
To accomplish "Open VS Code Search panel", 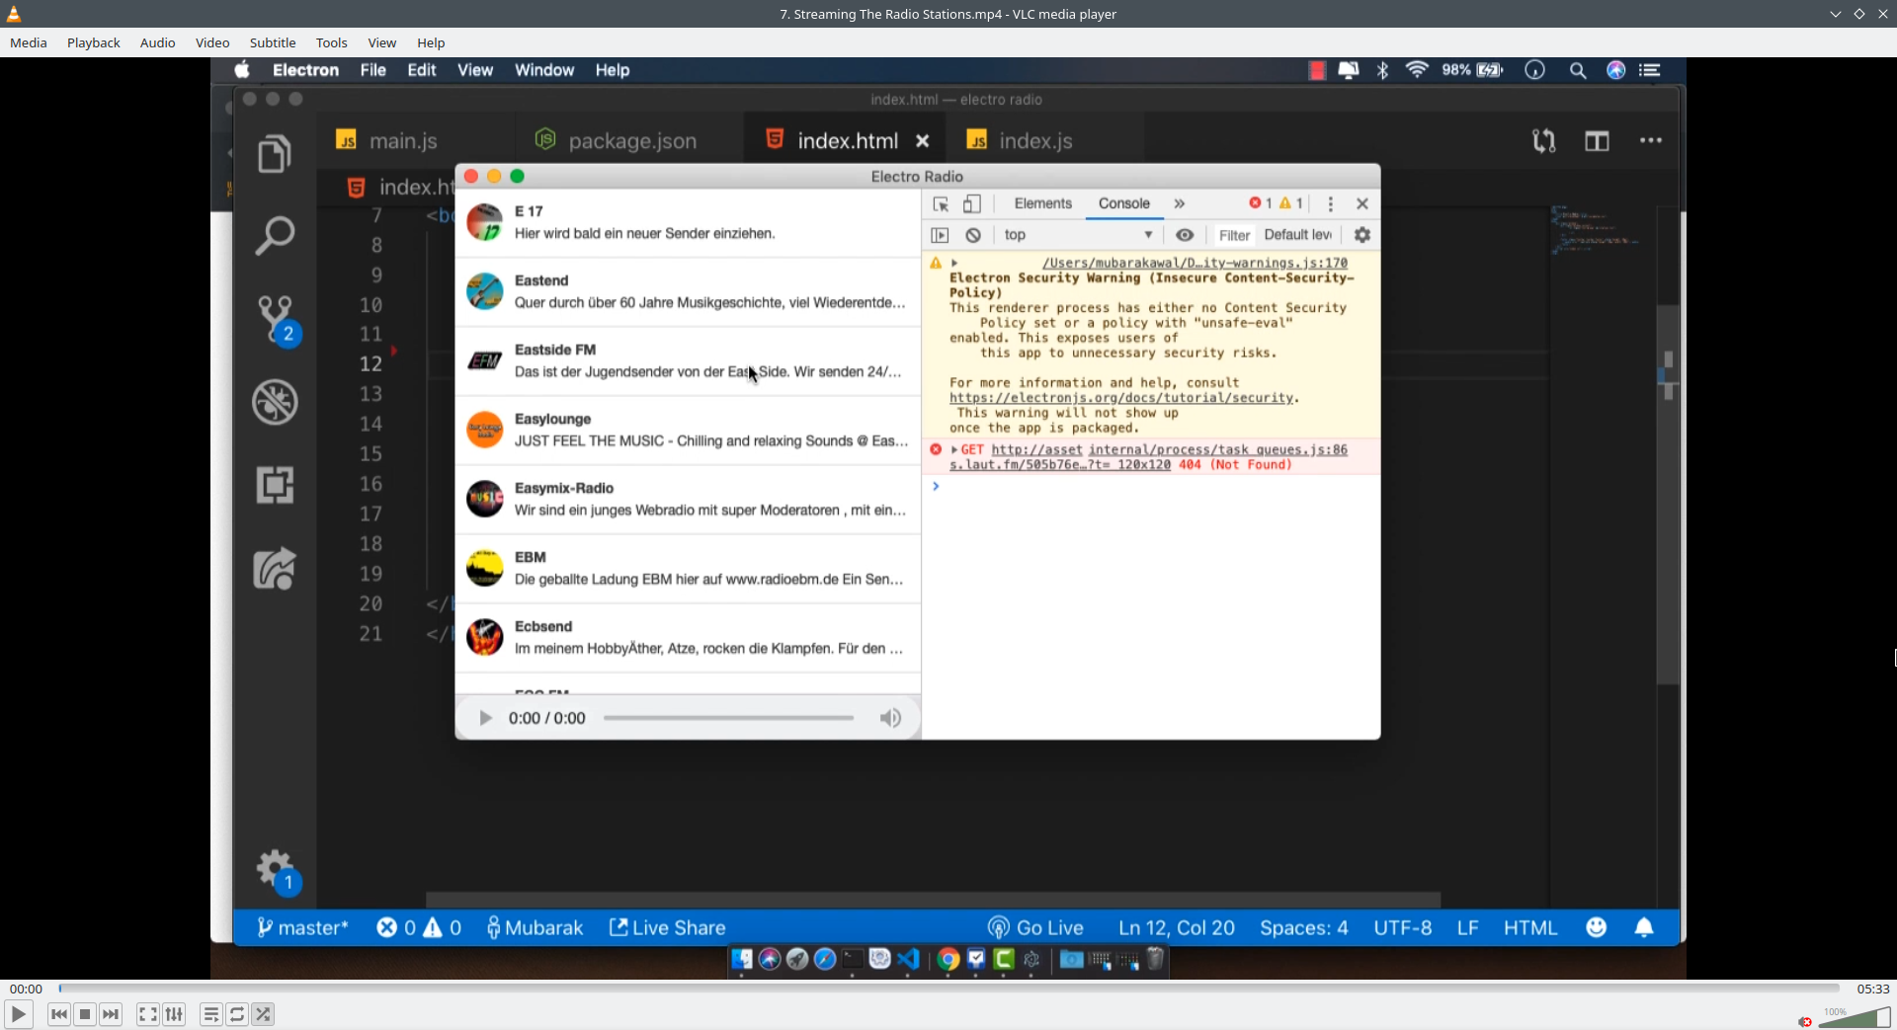I will [x=275, y=236].
